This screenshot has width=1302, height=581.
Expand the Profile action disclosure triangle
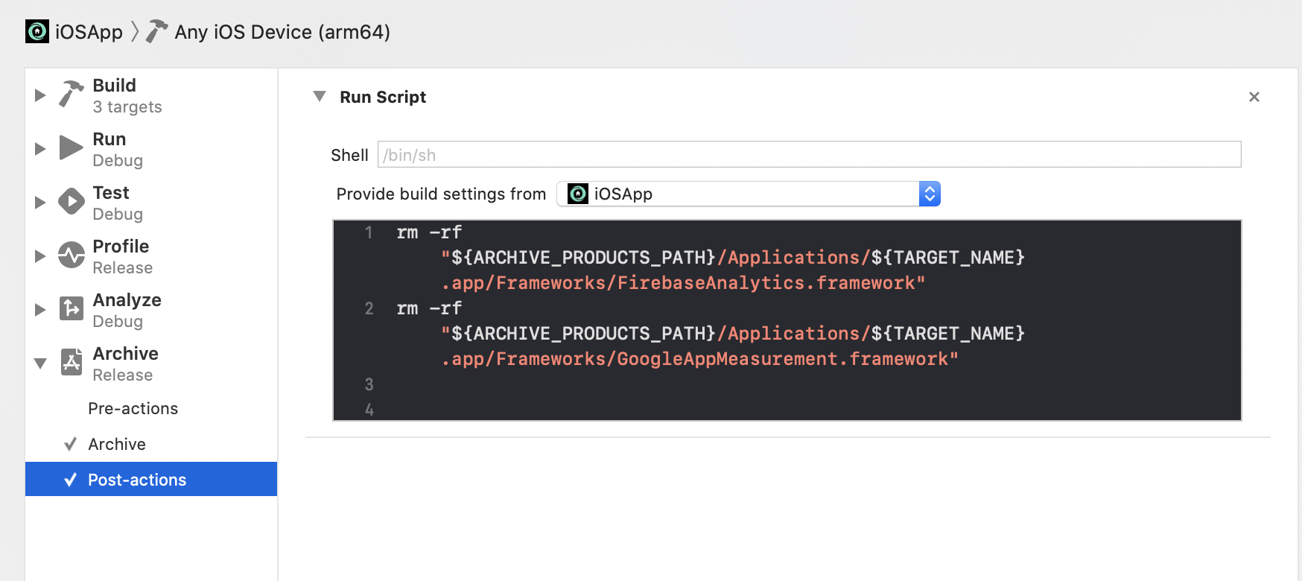point(40,256)
